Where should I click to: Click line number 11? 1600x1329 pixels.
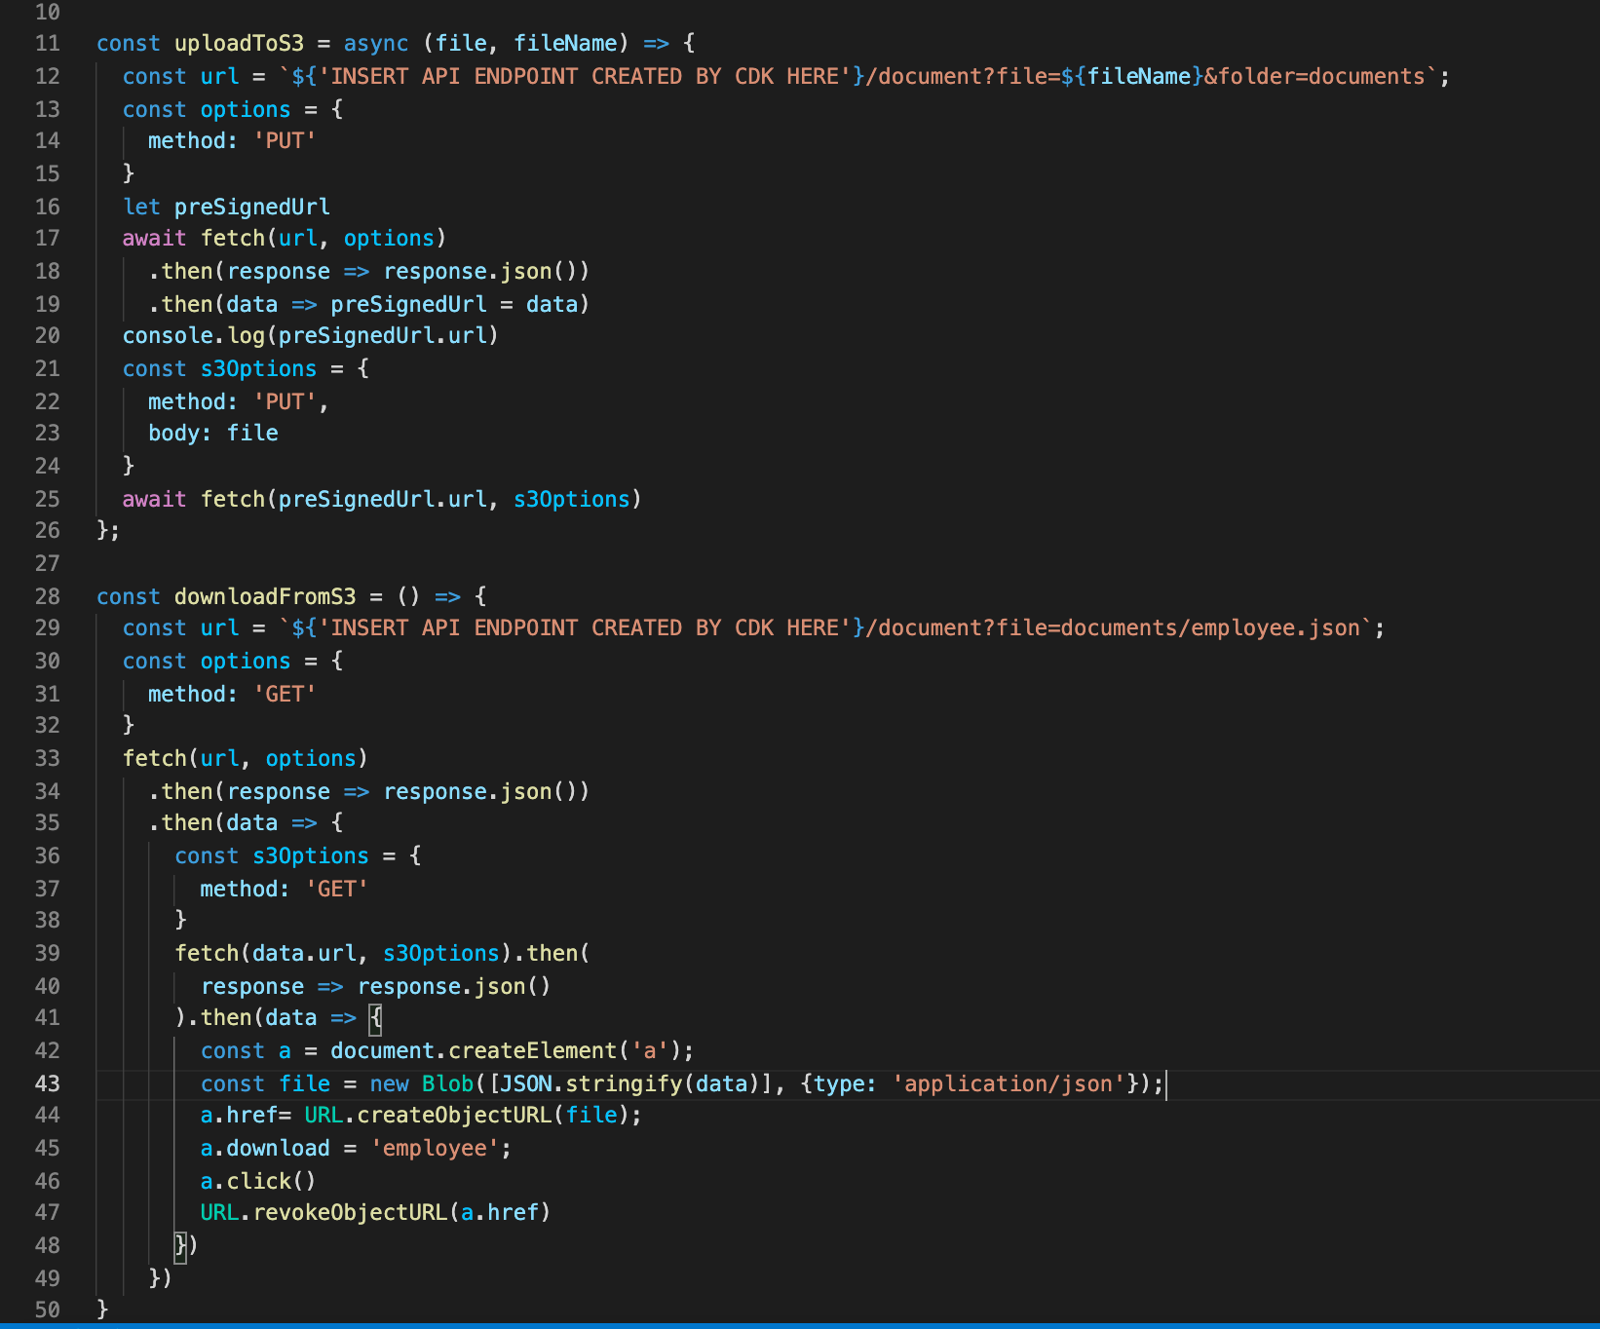coord(47,43)
